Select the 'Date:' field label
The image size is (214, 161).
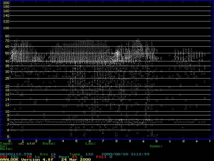[49, 144]
